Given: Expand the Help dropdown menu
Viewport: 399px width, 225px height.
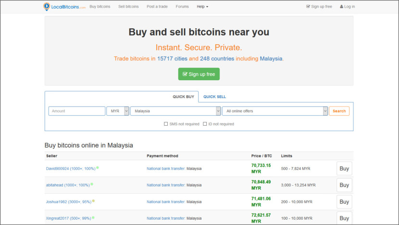Looking at the screenshot, I should (202, 7).
